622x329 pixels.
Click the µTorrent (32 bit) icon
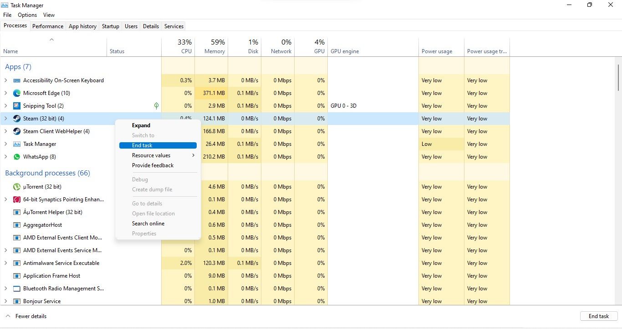(17, 187)
